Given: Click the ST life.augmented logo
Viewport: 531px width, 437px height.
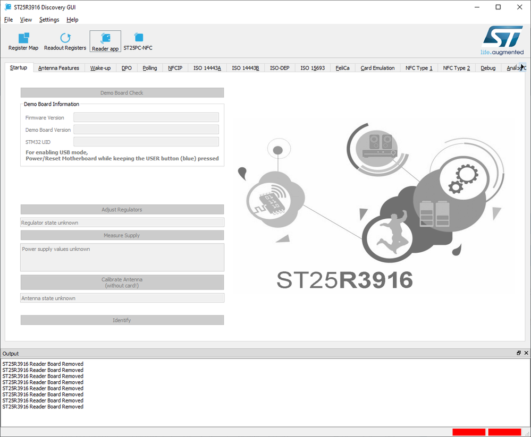Looking at the screenshot, I should 502,40.
